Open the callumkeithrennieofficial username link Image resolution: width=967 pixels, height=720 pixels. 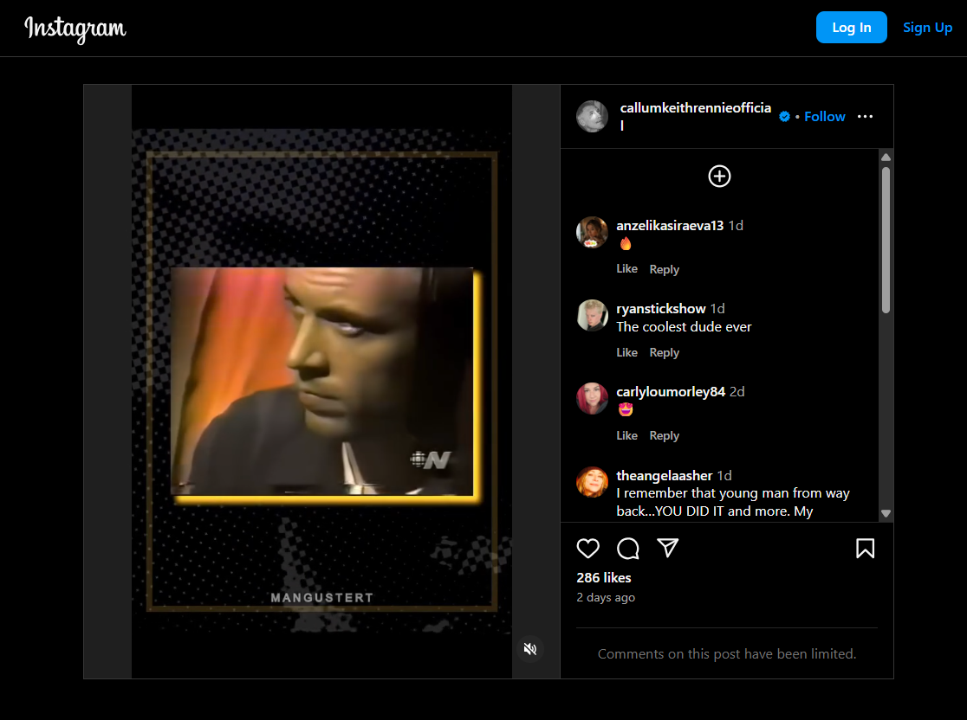pos(695,117)
